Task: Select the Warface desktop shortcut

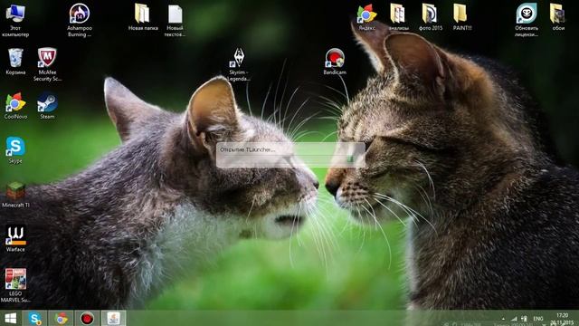Action: click(x=15, y=239)
